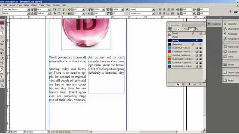Open the Window menu

pos(56,5)
